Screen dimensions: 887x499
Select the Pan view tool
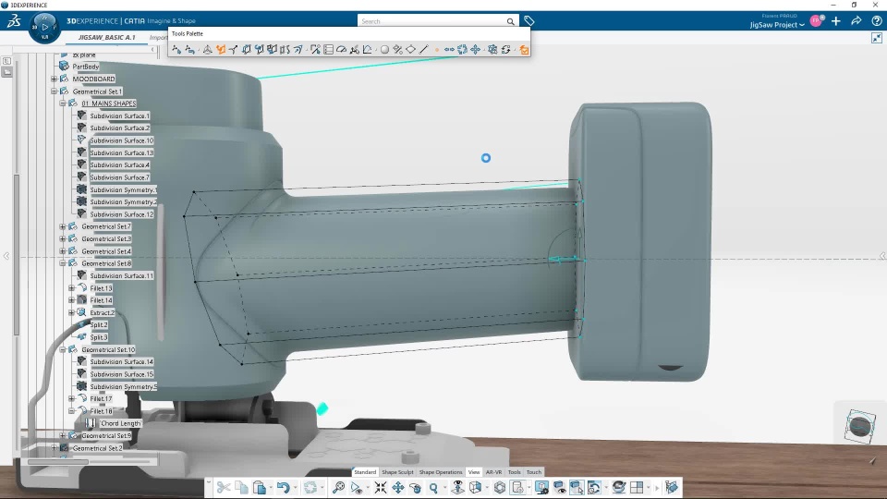(398, 487)
